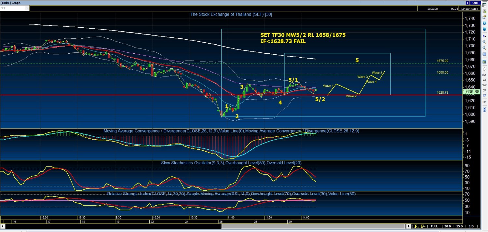Click the edit chart settings icon
This screenshot has width=488, height=232.
click(484, 11)
